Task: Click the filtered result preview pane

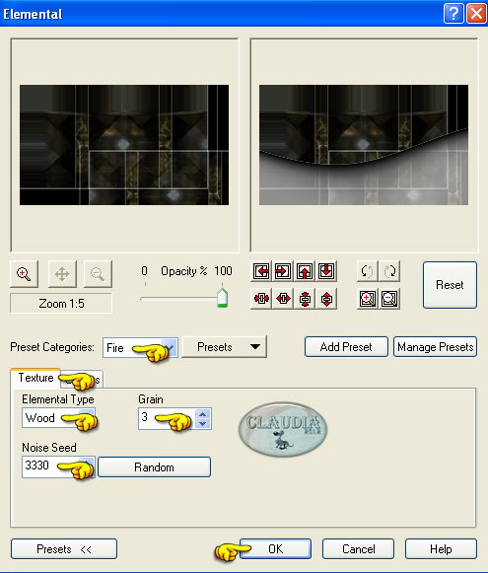Action: point(364,145)
